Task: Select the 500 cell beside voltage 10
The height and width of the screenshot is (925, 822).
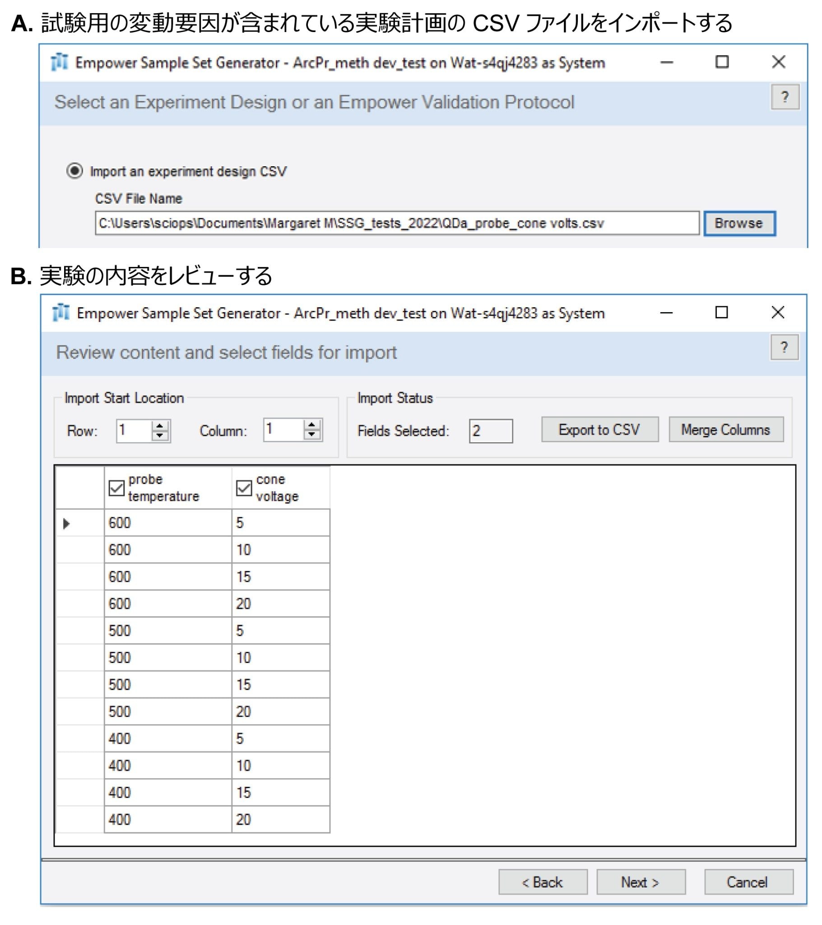Action: tap(168, 658)
